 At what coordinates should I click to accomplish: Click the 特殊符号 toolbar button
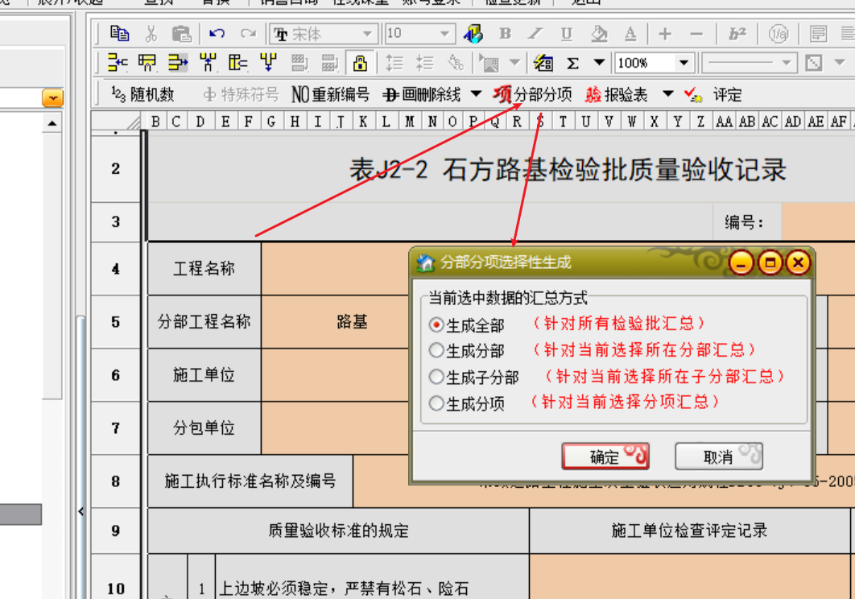240,95
